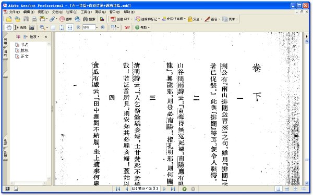This screenshot has height=196, width=313.
Task: Select the camera Snapshot tool
Action: tap(32, 28)
